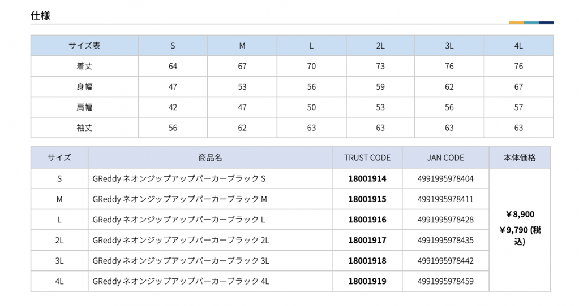Click the サイズ header in product table
Screen dimensions: 579x306
[x=59, y=158]
